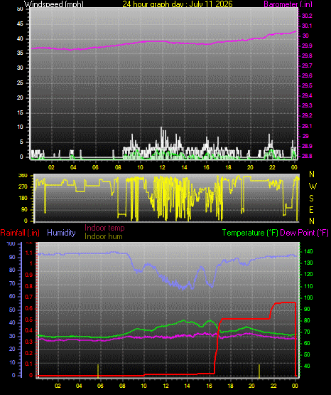Click the 180 wind direction axis value

(23, 199)
